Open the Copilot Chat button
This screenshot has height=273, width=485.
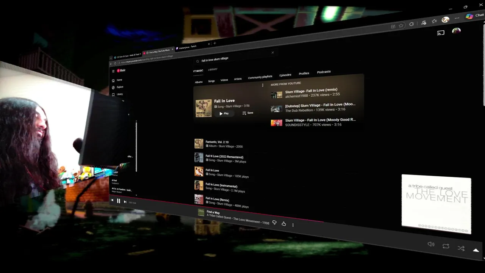coord(475,16)
